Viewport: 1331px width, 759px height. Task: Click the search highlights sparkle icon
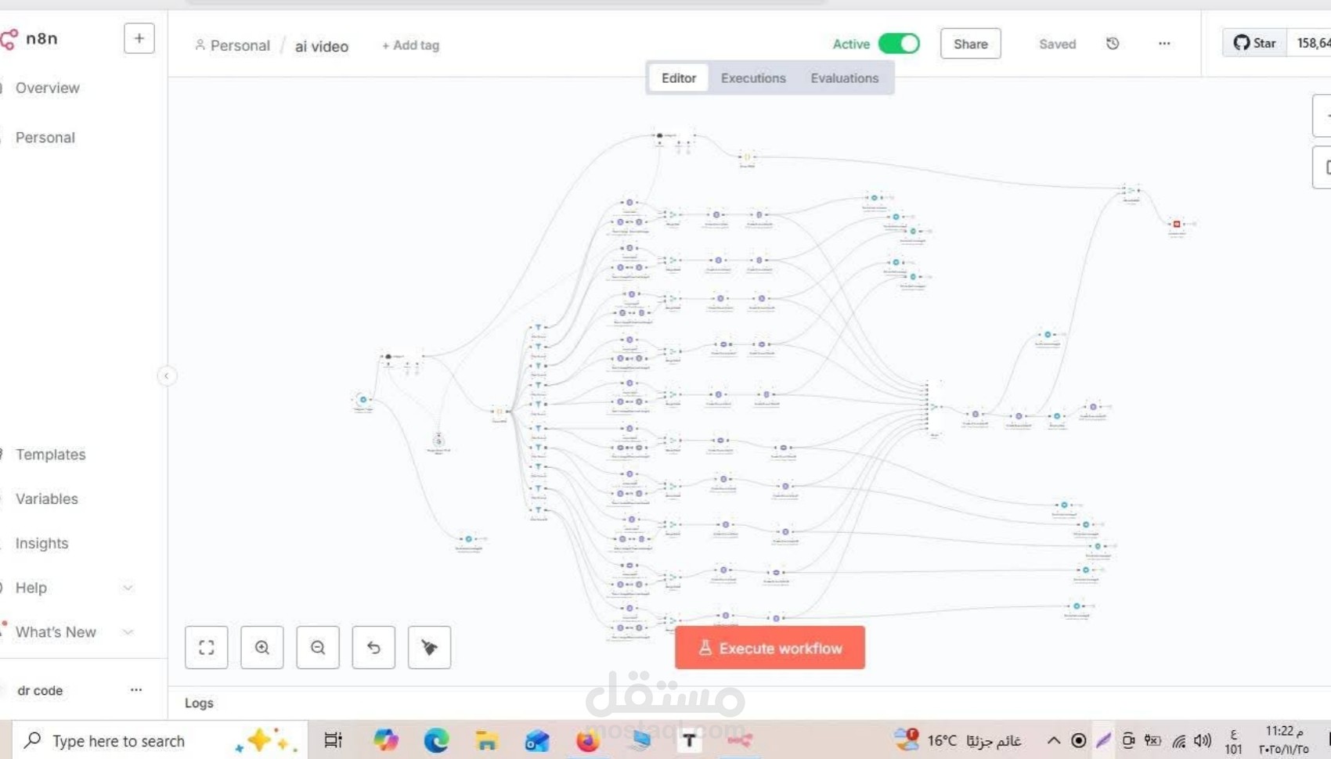tap(266, 740)
